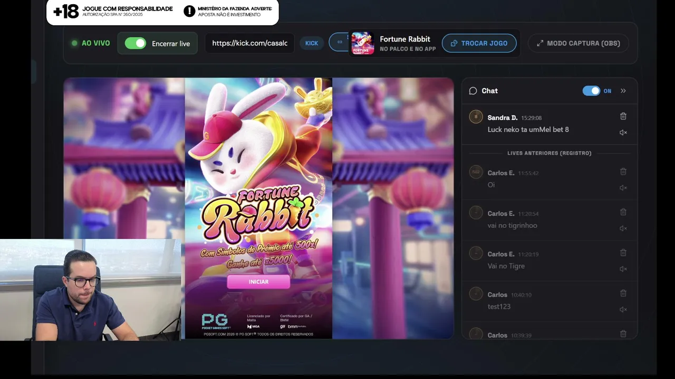Viewport: 675px width, 379px height.
Task: Click the 'Luck neko ta umMel bet 8' message
Action: [x=528, y=129]
